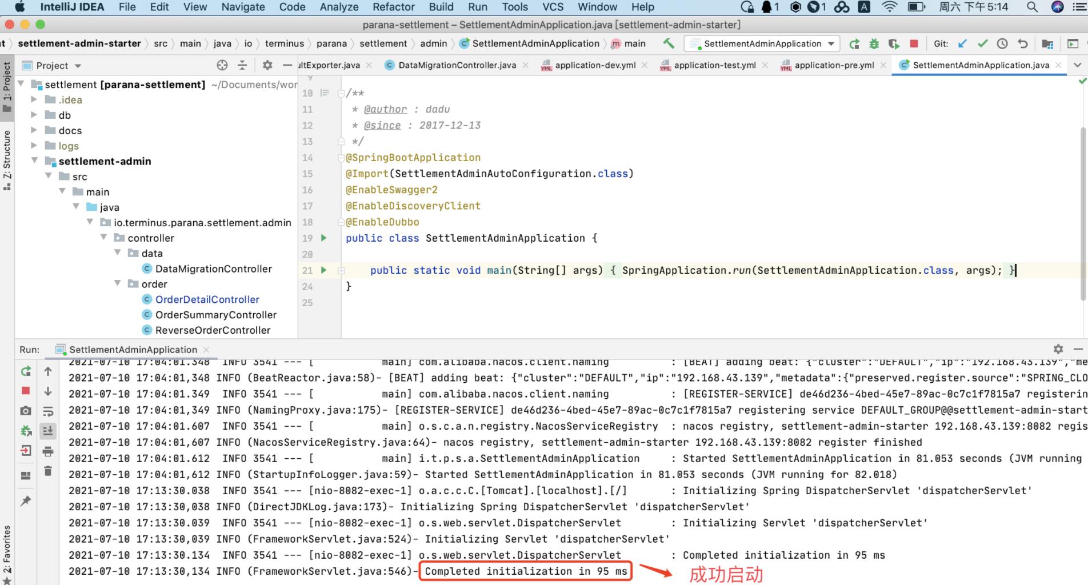This screenshot has width=1088, height=585.
Task: Pin the Run tab
Action: [x=26, y=501]
